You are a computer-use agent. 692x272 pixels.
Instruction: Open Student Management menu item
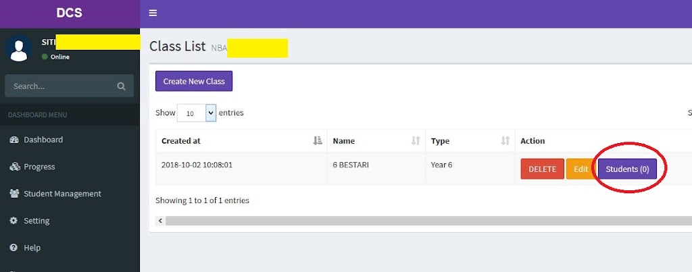tap(62, 194)
